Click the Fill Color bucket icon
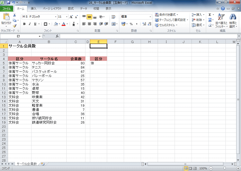 coord(56,24)
